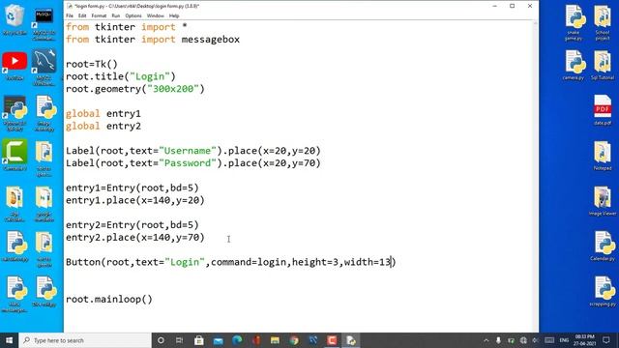The image size is (619, 348).
Task: Launch Google Chrome from taskbar
Action: 294,340
